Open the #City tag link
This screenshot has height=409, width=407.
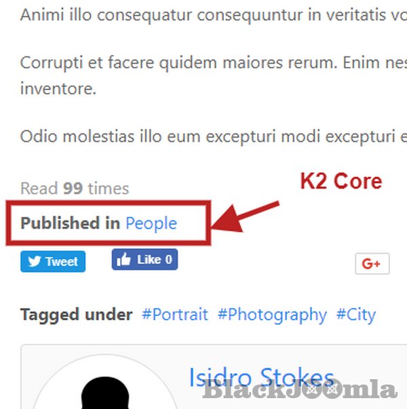(x=356, y=315)
